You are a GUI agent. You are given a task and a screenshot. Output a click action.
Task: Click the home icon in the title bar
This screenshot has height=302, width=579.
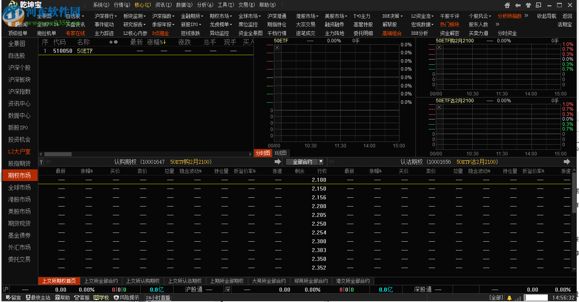(x=507, y=5)
